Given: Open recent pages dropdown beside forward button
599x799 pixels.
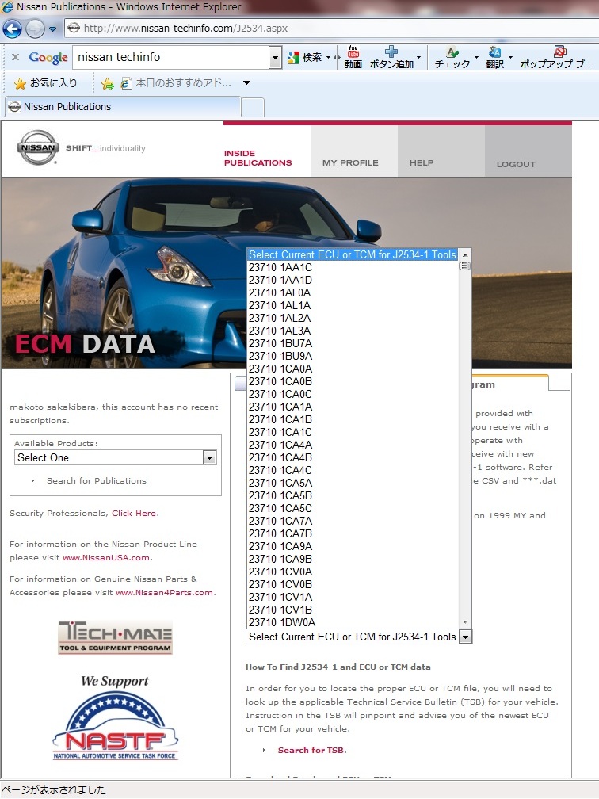Looking at the screenshot, I should click(53, 29).
